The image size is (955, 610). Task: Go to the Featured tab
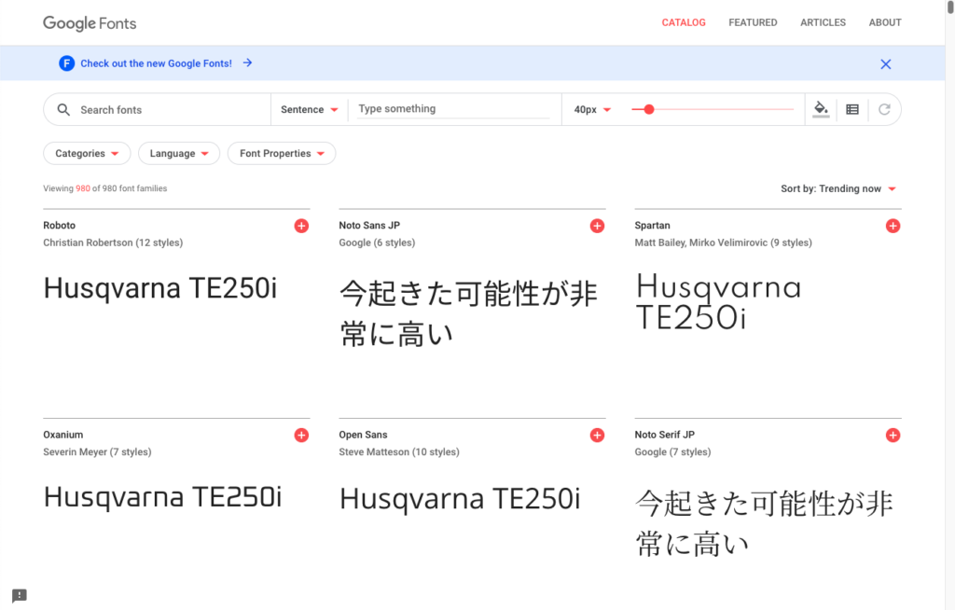[753, 22]
